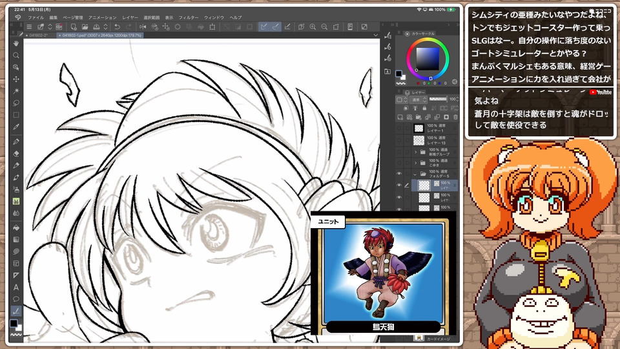620x349 pixels.
Task: Click the レイヤー 13 layer thumbnail
Action: tap(418, 140)
